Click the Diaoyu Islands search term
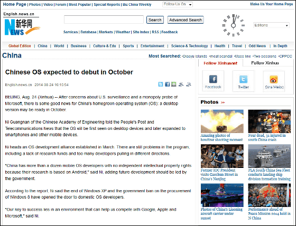The height and width of the screenshot is (226, 296). [195, 56]
